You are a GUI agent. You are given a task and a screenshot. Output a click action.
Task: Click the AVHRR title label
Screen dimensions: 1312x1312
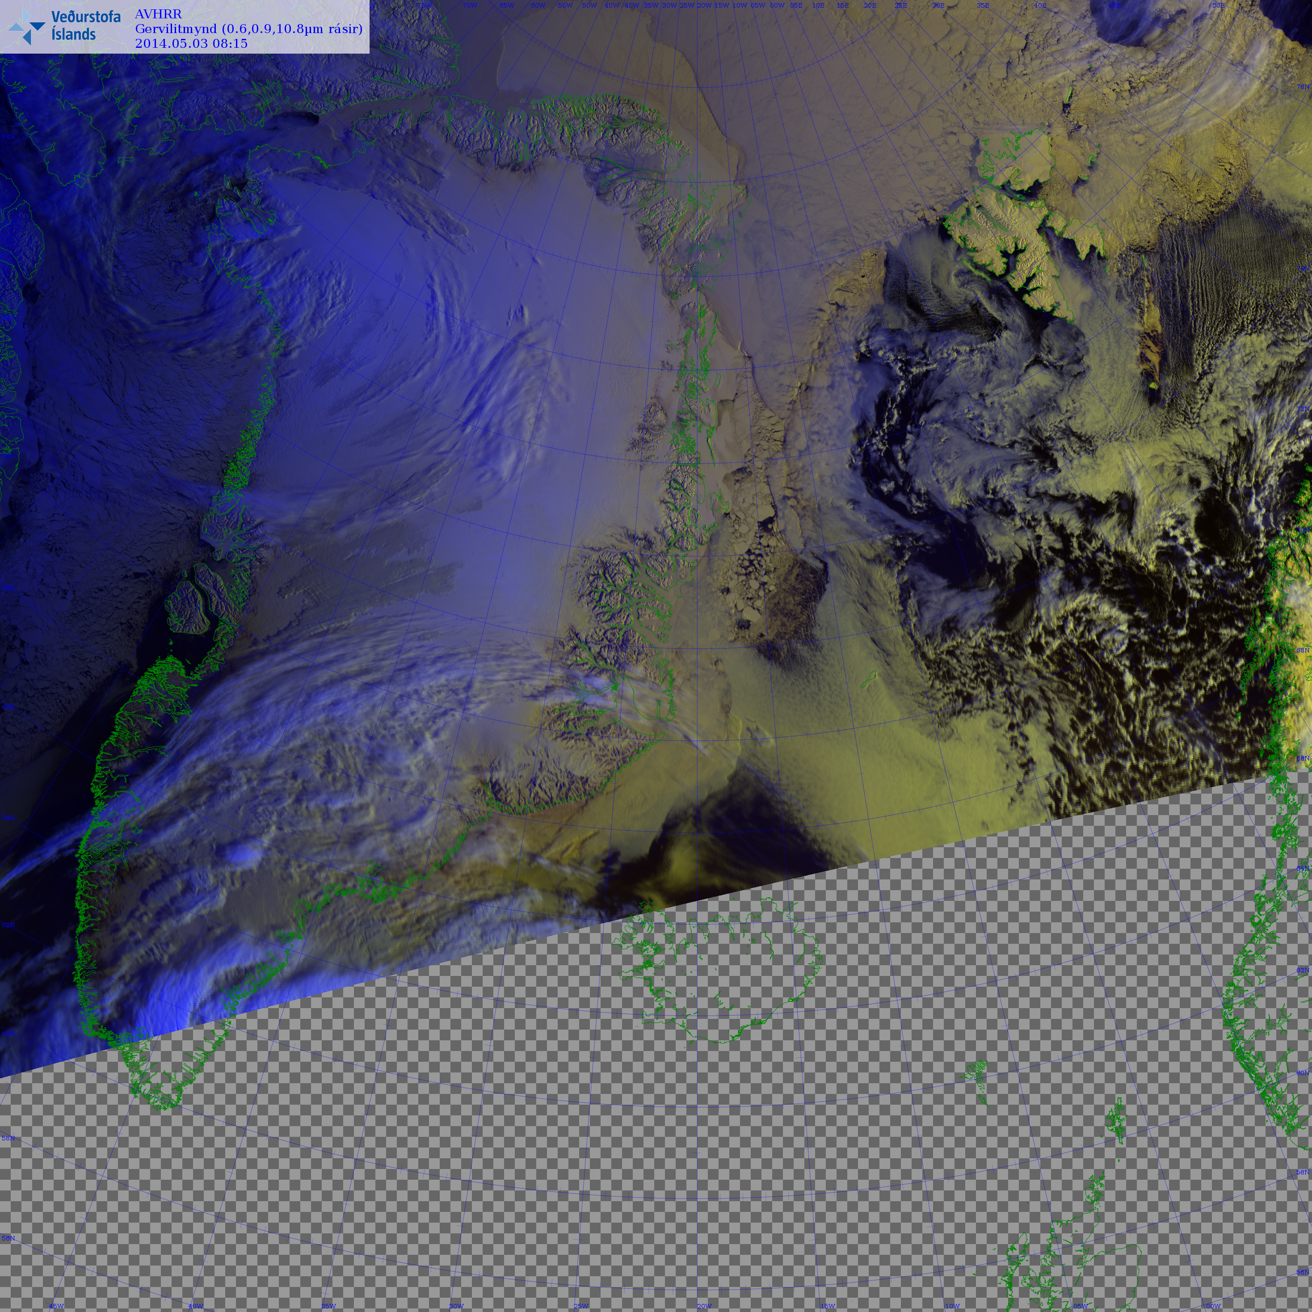158,14
